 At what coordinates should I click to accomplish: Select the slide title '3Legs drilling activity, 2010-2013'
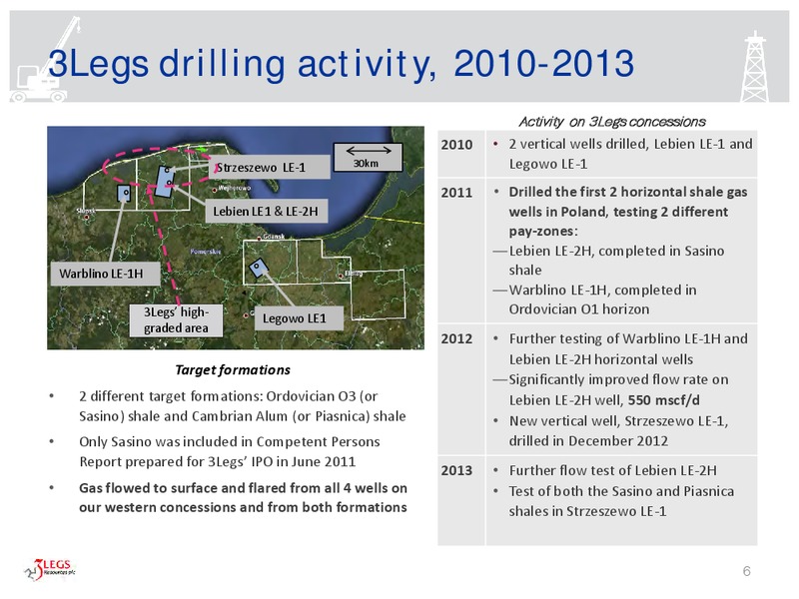point(342,64)
